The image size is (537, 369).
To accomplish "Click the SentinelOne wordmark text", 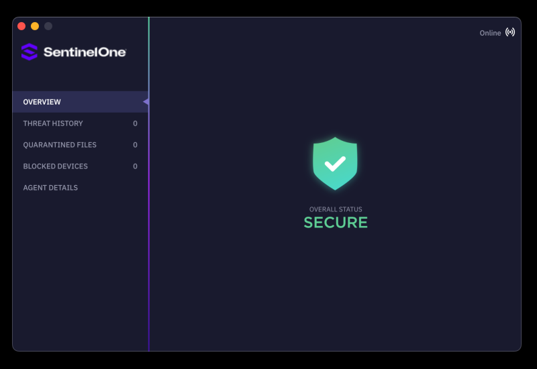I will point(85,52).
